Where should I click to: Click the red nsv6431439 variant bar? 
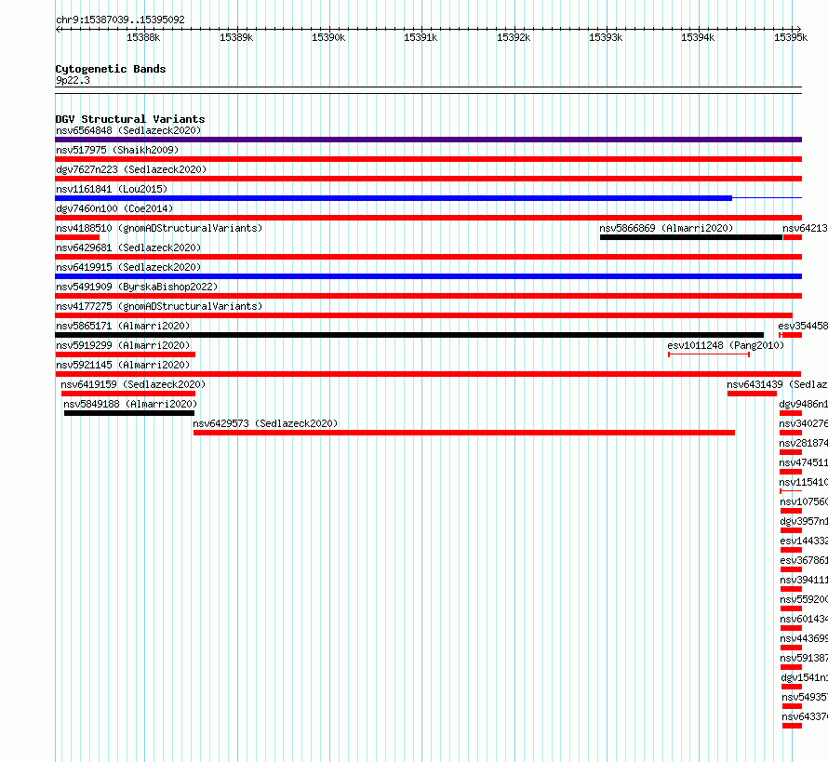tap(752, 394)
